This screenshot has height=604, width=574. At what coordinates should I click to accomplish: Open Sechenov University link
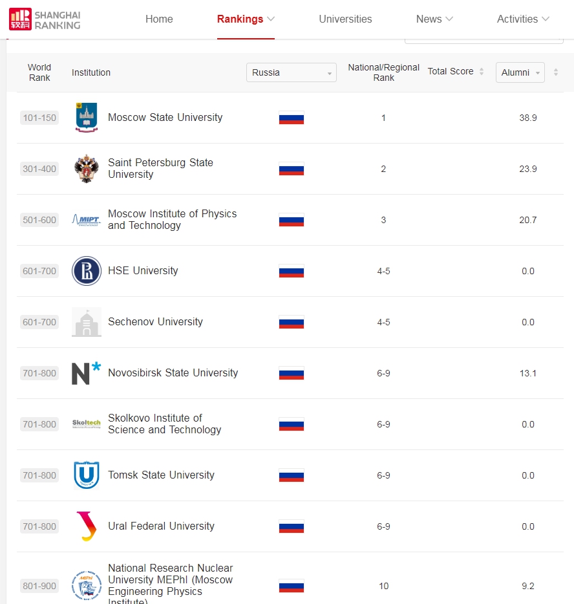click(155, 321)
